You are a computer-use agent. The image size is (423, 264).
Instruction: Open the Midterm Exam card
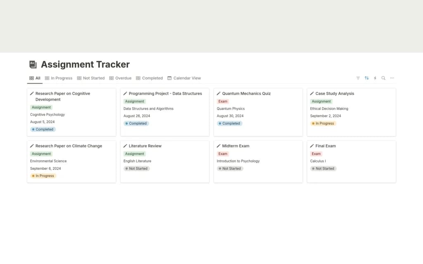click(x=235, y=146)
